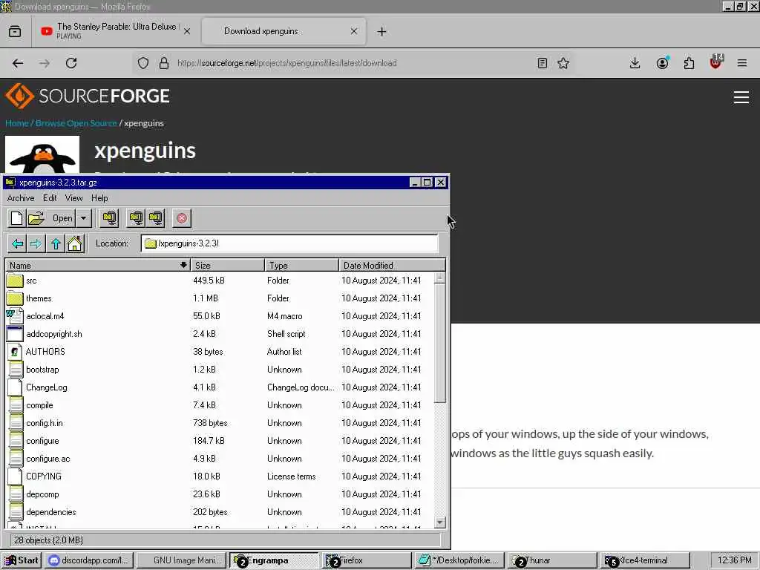The width and height of the screenshot is (760, 570).
Task: Select the aclocal.m4 file icon
Action: click(x=15, y=316)
